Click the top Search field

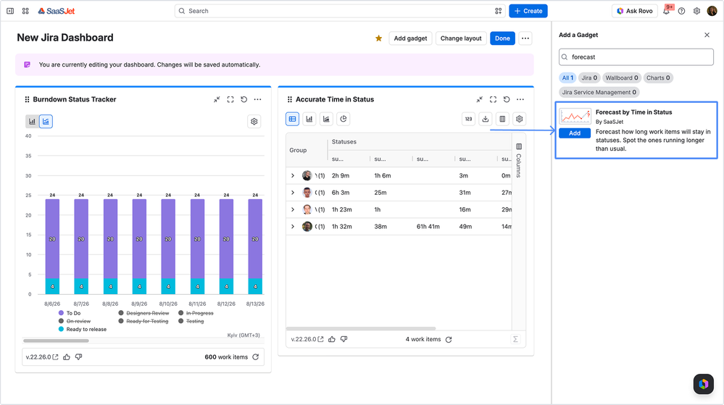[340, 11]
